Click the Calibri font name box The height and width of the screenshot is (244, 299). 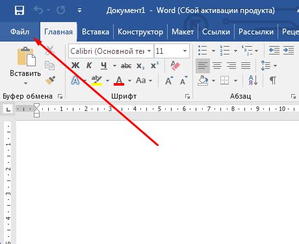coord(111,51)
